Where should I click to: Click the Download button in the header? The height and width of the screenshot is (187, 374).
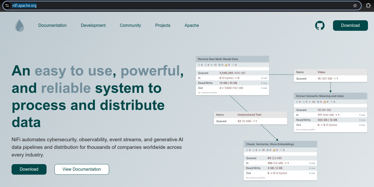[x=350, y=26]
